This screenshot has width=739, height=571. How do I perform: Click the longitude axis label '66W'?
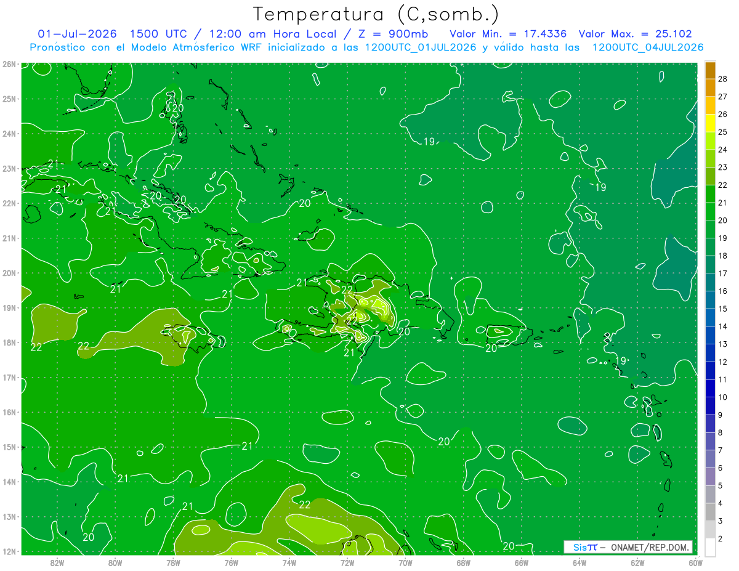pos(522,562)
